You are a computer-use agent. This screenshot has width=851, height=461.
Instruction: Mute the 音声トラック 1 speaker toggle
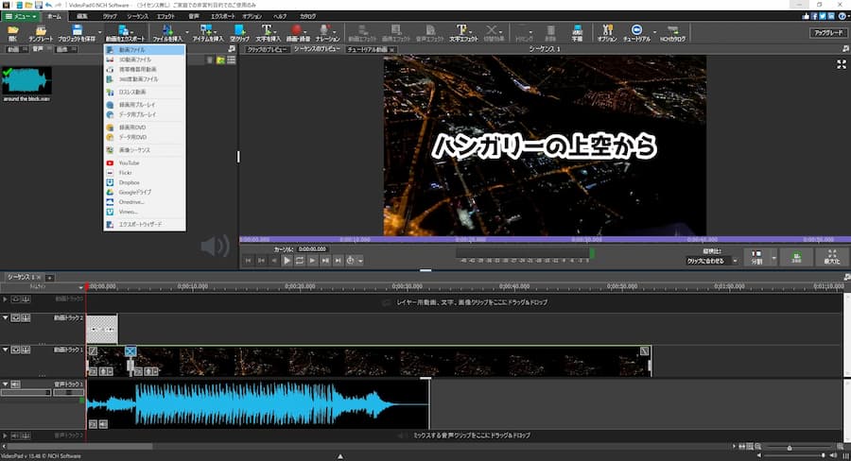pos(16,384)
